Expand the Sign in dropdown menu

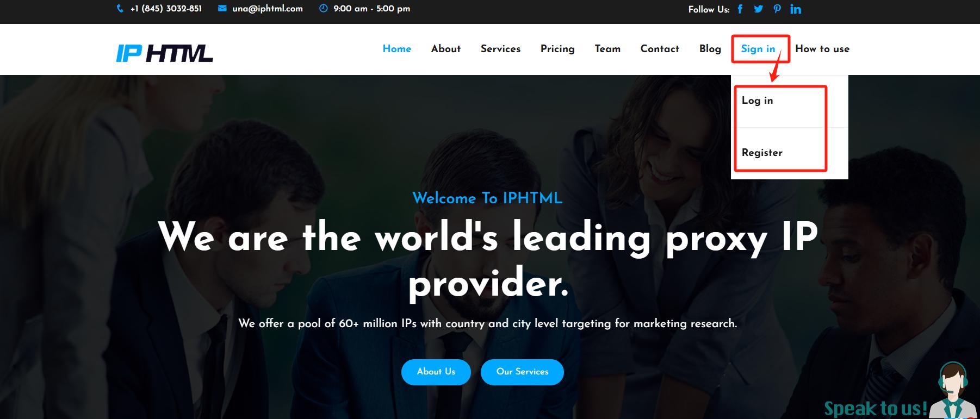click(x=758, y=49)
